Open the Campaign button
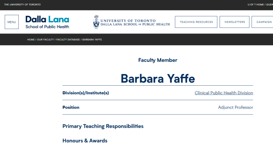This screenshot has height=148, width=273. point(262,22)
